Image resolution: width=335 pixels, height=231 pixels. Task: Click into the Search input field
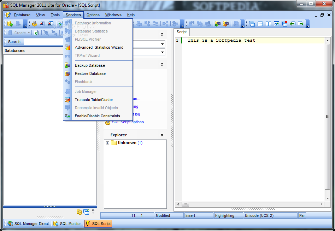click(x=43, y=42)
